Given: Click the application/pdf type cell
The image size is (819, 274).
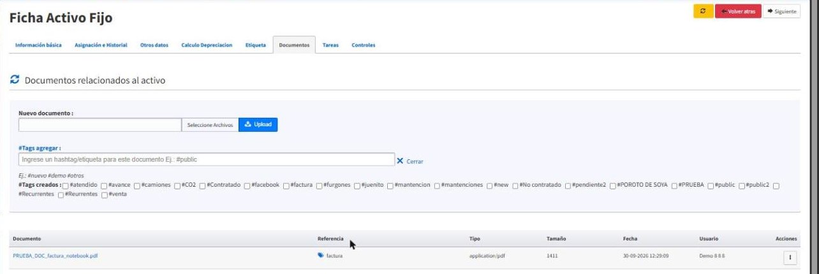Looking at the screenshot, I should [x=487, y=256].
